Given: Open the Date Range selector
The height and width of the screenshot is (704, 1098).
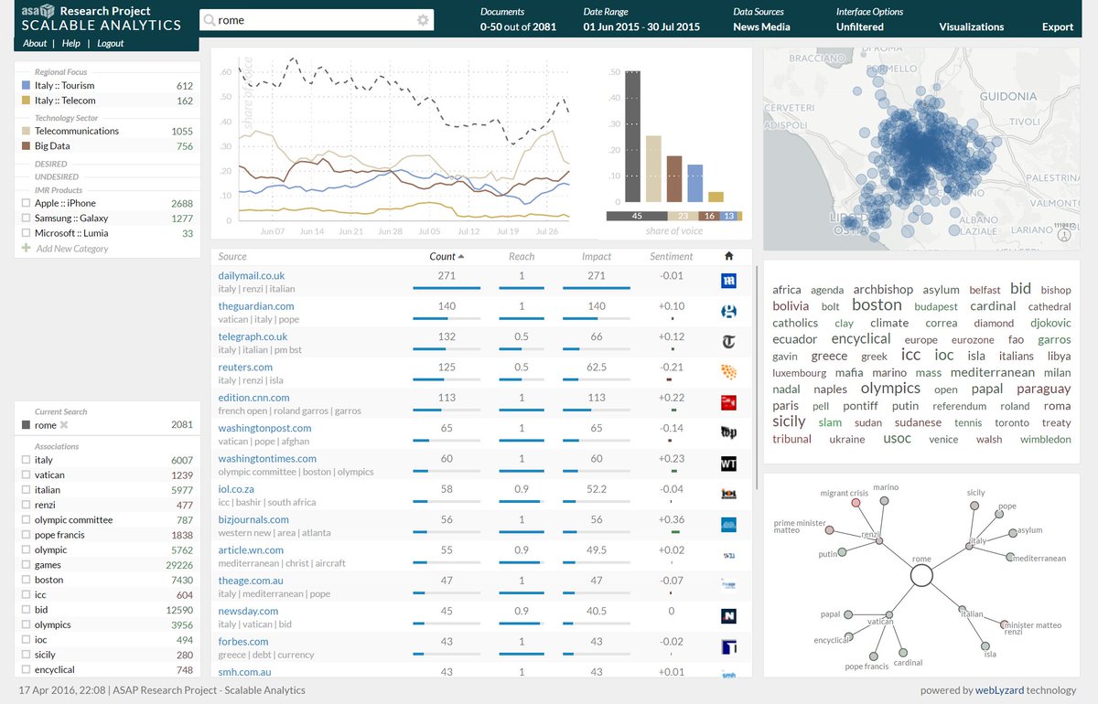Looking at the screenshot, I should click(641, 19).
